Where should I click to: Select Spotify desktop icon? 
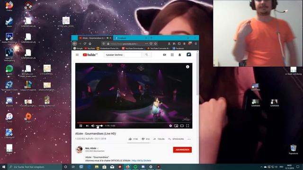point(9,70)
